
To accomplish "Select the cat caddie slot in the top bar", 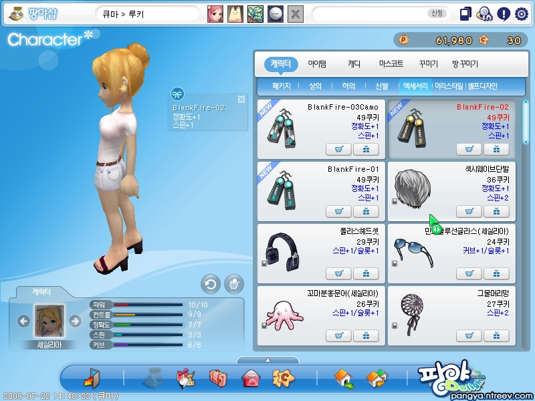I will click(x=235, y=14).
